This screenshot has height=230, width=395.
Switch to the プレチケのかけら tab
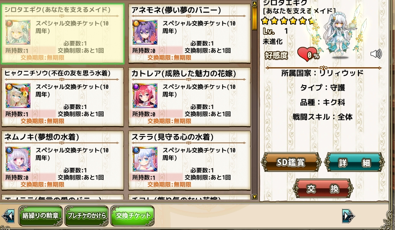pyautogui.click(x=86, y=216)
